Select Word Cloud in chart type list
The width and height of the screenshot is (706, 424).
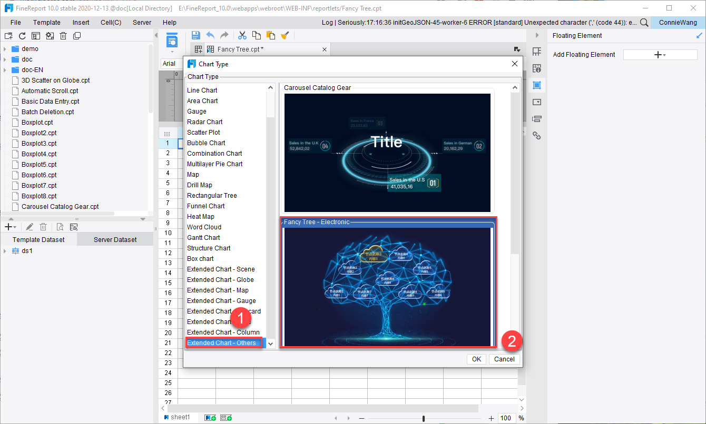(x=204, y=227)
